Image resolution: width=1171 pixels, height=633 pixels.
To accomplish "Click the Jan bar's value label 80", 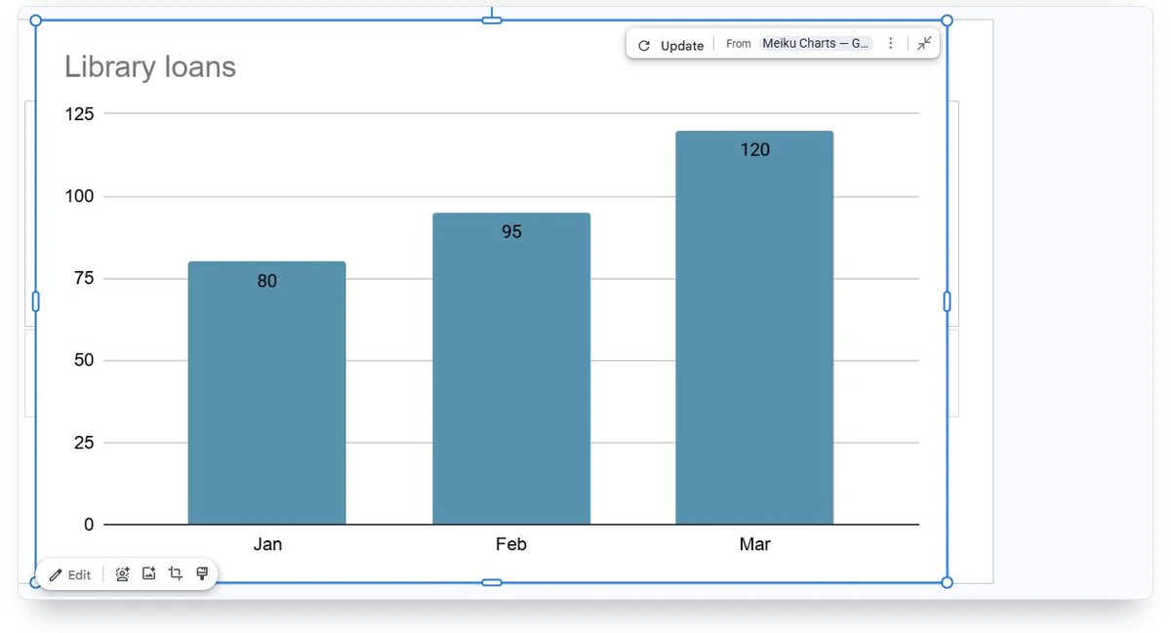I will point(267,281).
